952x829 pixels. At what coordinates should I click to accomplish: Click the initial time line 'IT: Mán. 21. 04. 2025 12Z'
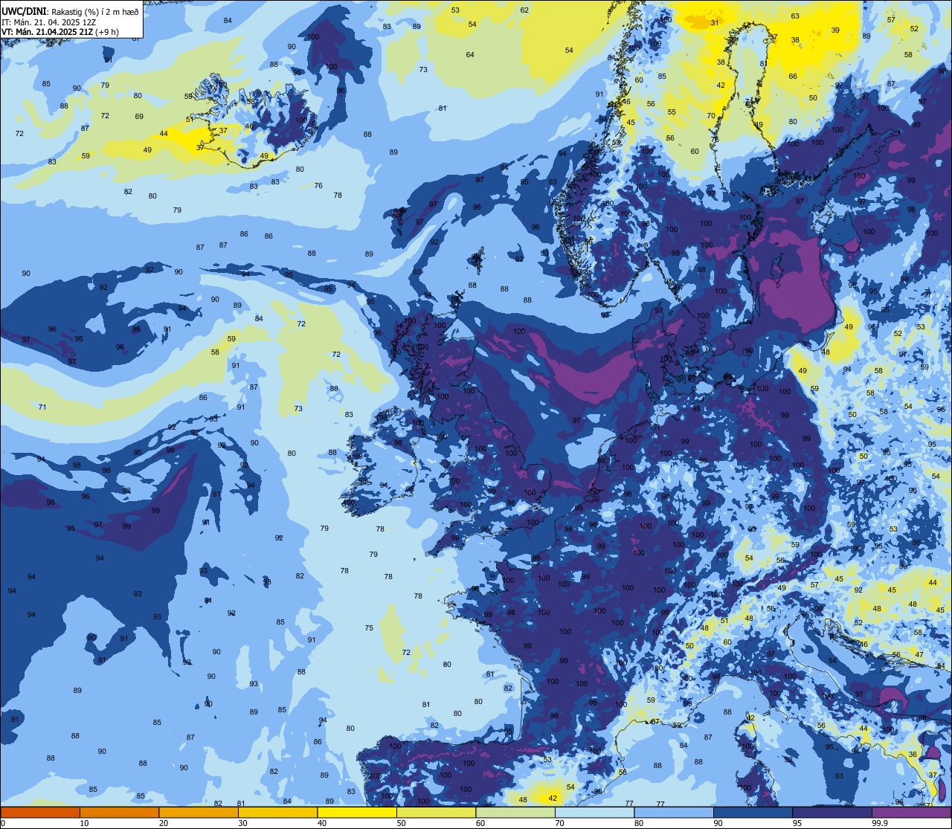pyautogui.click(x=48, y=22)
